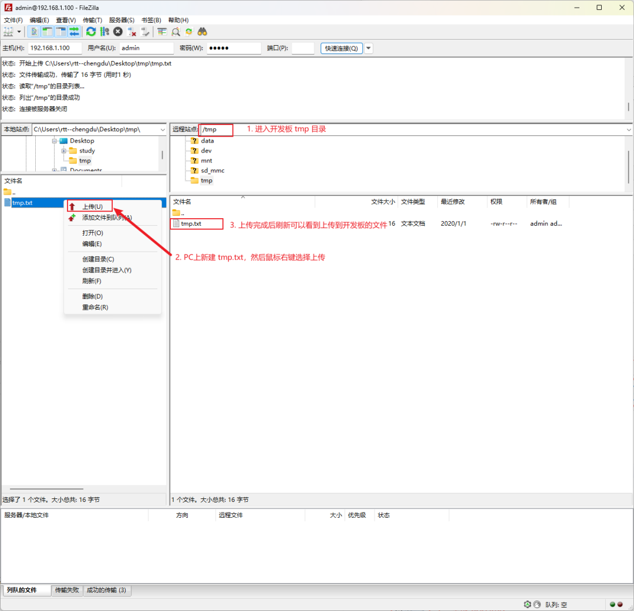
Task: Toggle the local directory tree view
Action: point(48,32)
